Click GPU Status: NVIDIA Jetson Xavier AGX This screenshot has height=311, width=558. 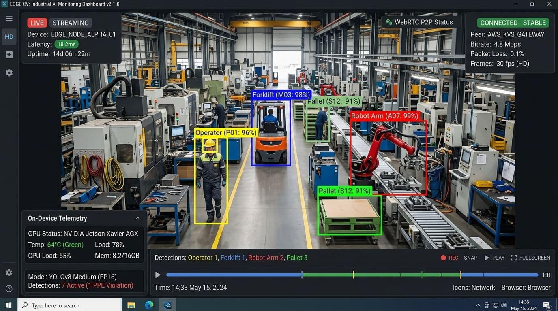pos(83,234)
